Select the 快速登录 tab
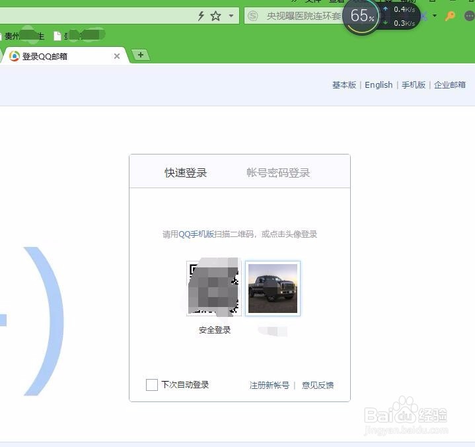The height and width of the screenshot is (447, 475). (186, 173)
